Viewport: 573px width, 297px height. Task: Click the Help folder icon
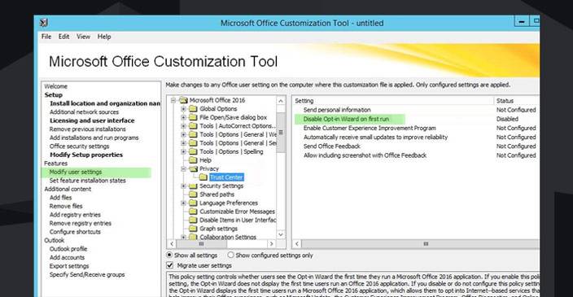coord(194,160)
